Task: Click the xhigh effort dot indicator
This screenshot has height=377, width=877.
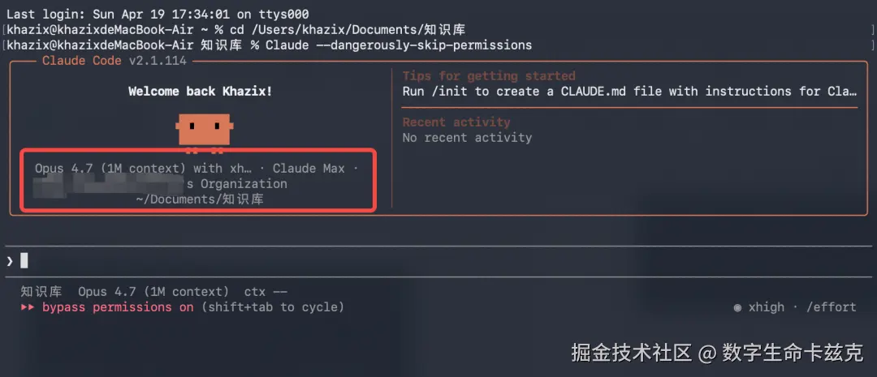Action: tap(737, 307)
